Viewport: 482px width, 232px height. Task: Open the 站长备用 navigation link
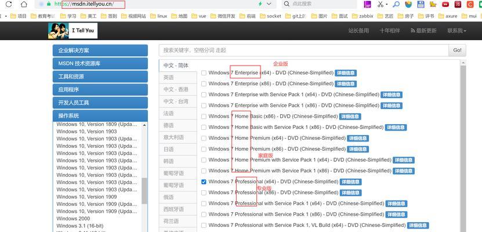(x=358, y=31)
